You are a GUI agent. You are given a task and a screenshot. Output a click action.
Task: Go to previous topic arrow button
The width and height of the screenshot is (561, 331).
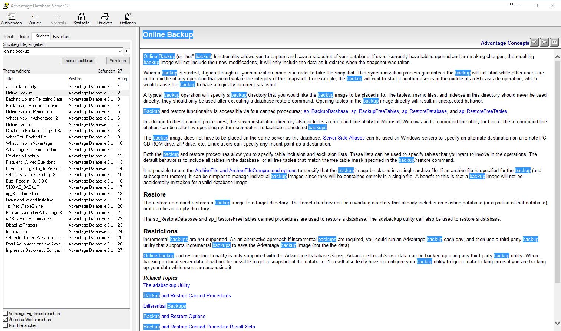pyautogui.click(x=534, y=42)
